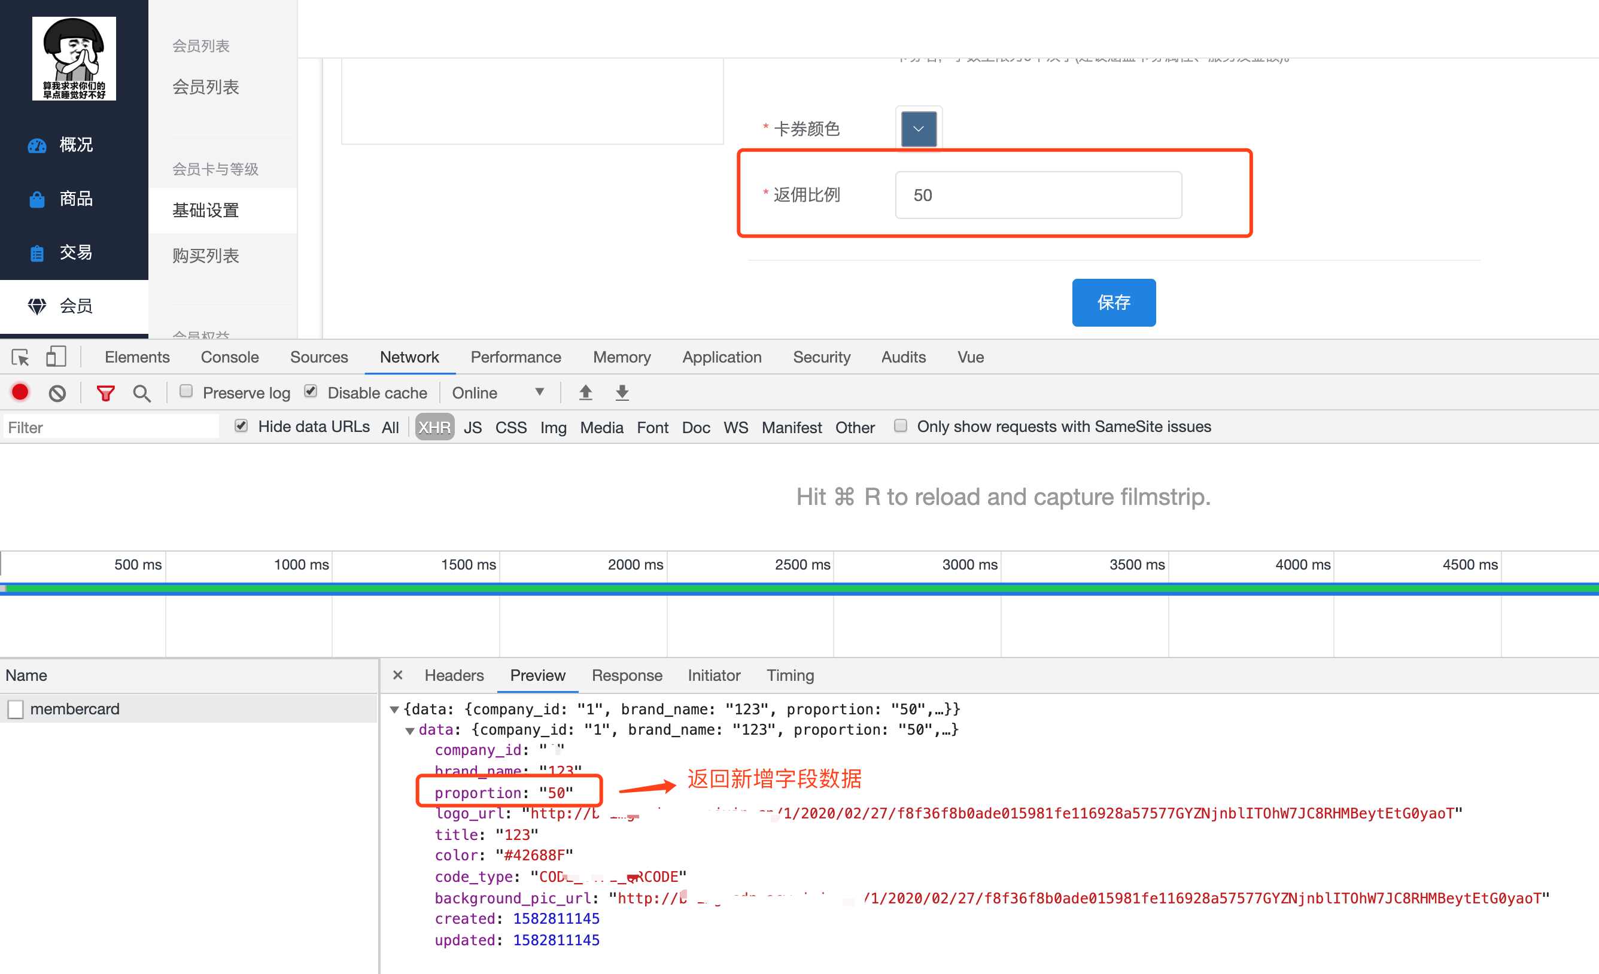This screenshot has height=974, width=1599.
Task: Collapse the data object in preview
Action: pos(410,730)
